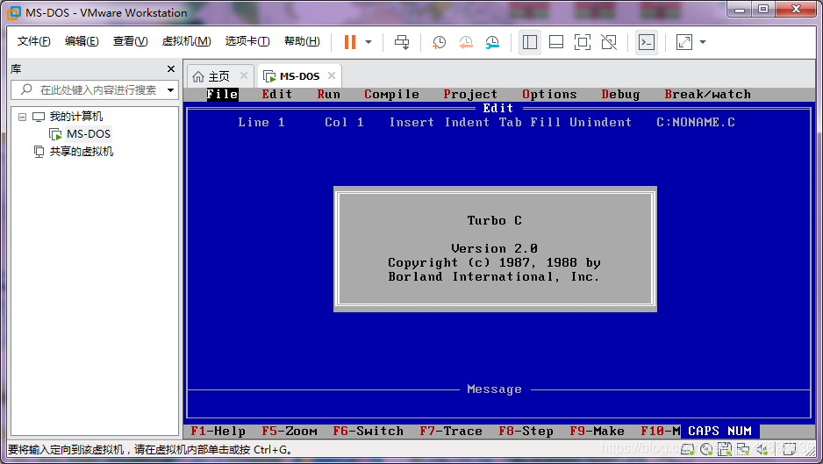
Task: Click the F6-Switch shortcut
Action: (368, 431)
